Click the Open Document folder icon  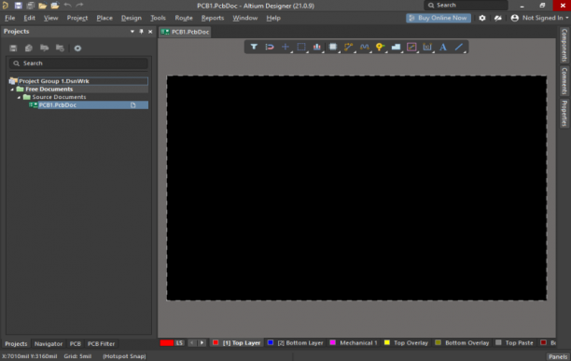[x=43, y=6]
